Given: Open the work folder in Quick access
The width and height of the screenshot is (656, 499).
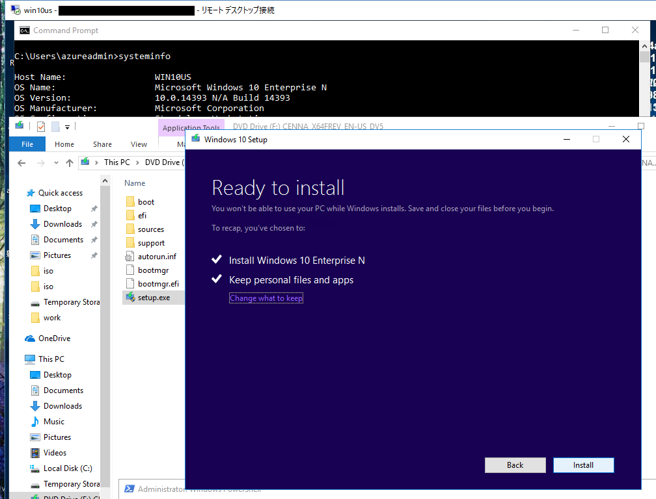Looking at the screenshot, I should 52,318.
